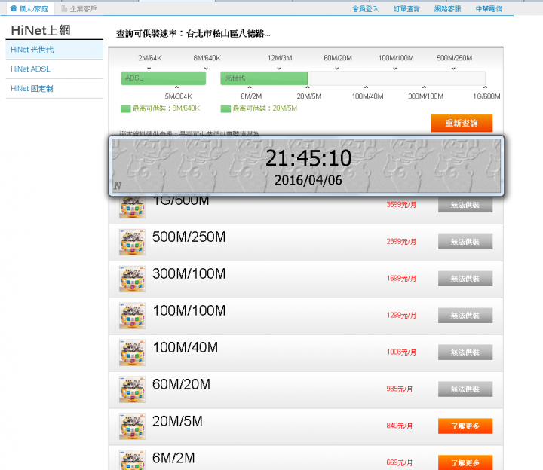Go to the 網路客服 link
Screen dimensions: 543x470
click(447, 8)
